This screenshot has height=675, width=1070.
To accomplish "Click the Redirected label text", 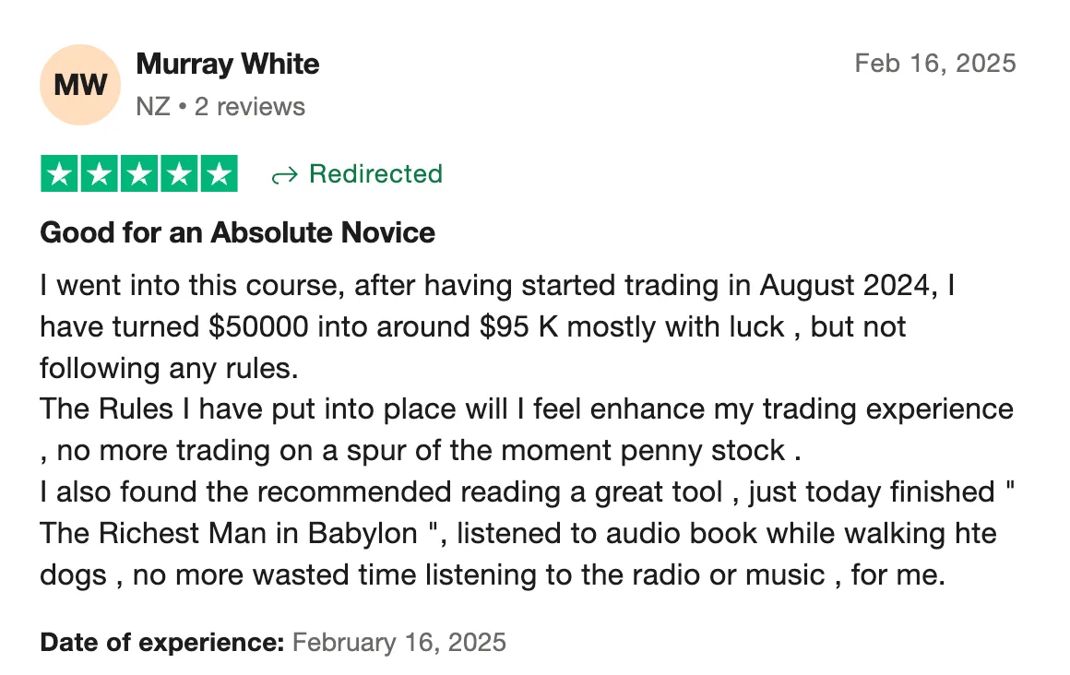I will coord(375,173).
